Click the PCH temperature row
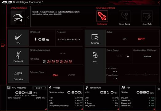 (101, 101)
